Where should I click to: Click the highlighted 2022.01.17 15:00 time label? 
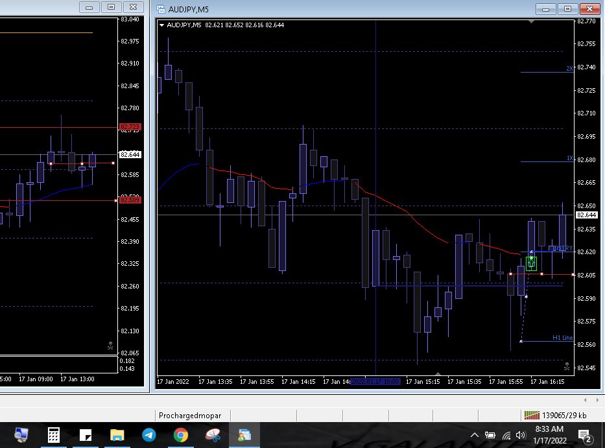[375, 382]
